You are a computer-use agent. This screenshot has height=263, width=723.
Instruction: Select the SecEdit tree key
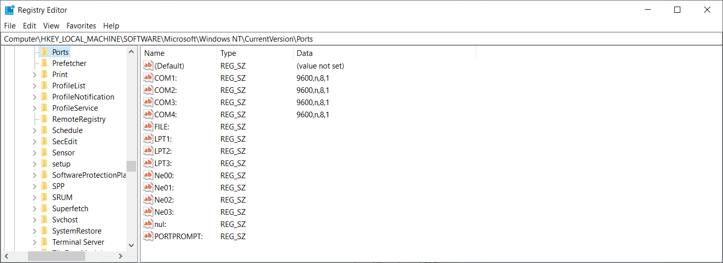coord(64,141)
